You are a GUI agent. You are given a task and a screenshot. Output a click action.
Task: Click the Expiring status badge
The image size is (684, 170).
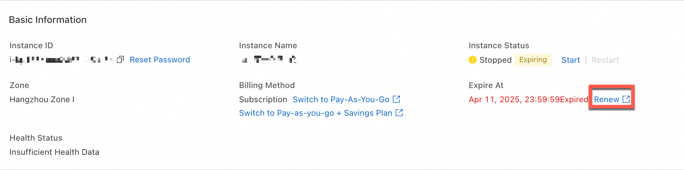[533, 60]
